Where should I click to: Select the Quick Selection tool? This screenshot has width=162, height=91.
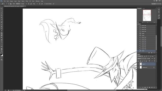(x=2, y=15)
